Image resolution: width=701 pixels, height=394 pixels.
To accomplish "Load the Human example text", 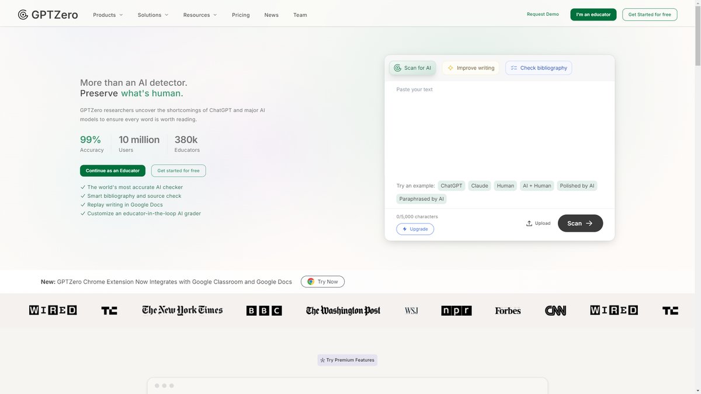I will [x=505, y=186].
